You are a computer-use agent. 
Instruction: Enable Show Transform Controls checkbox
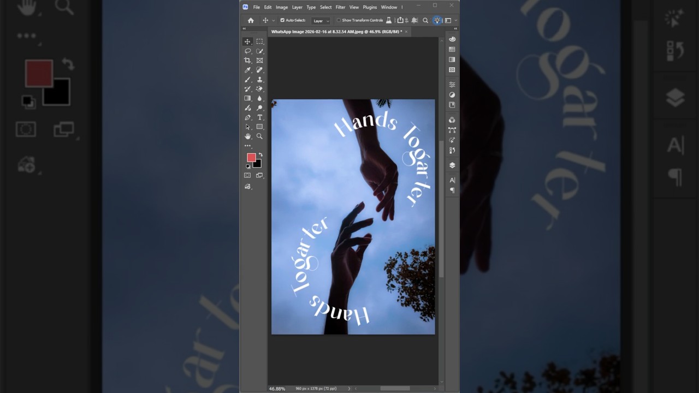pos(339,20)
